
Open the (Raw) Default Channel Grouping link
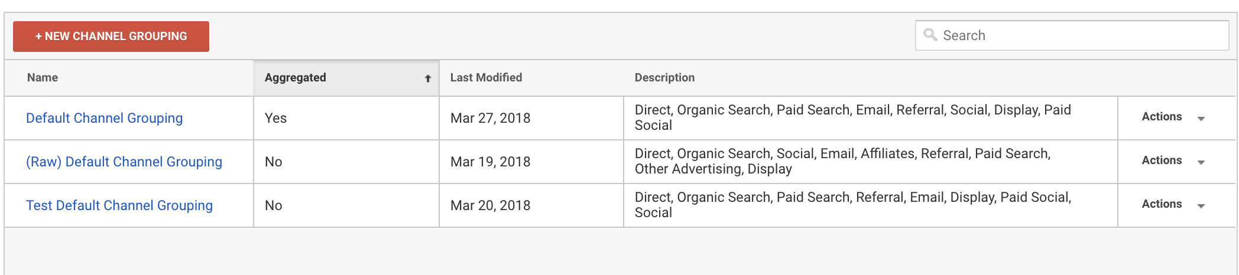124,162
